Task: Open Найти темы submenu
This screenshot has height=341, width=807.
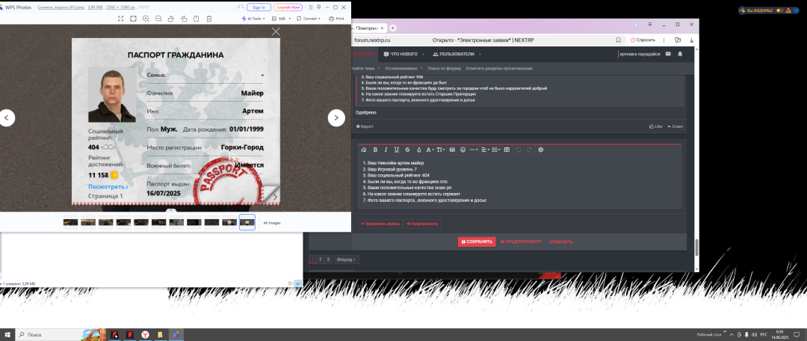Action: [364, 68]
